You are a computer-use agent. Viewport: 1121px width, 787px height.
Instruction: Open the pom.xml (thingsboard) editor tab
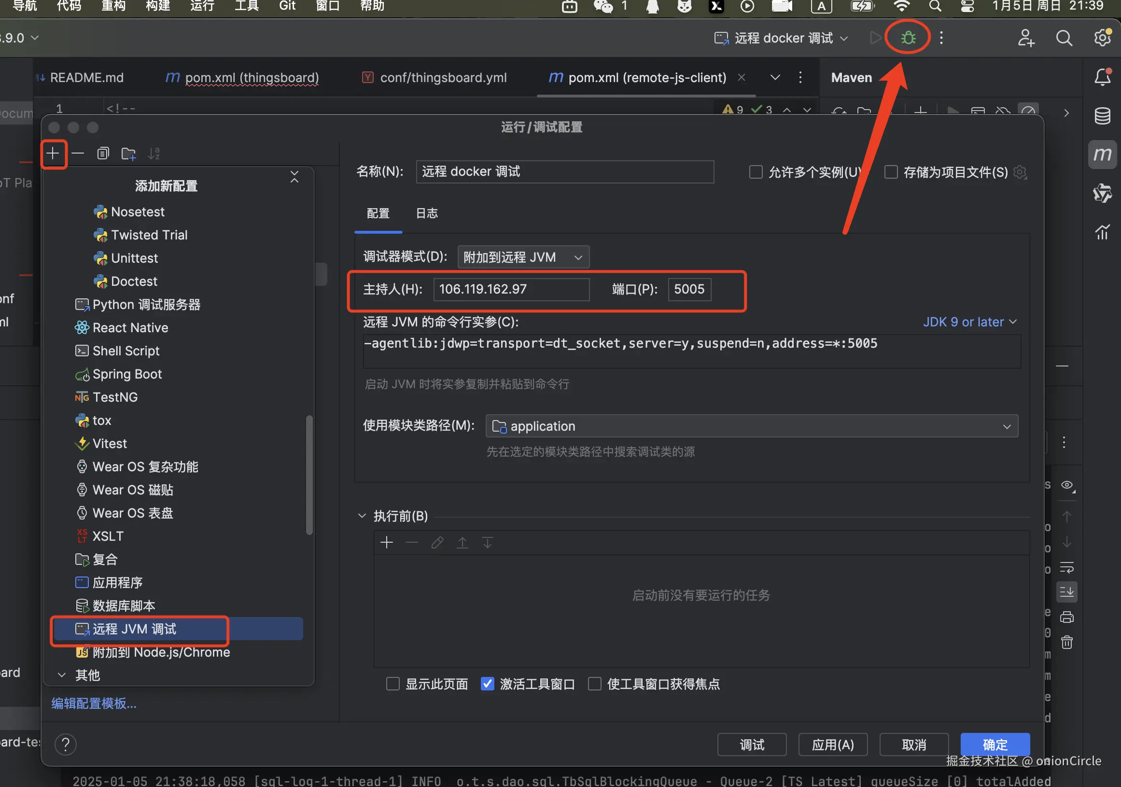[x=252, y=78]
